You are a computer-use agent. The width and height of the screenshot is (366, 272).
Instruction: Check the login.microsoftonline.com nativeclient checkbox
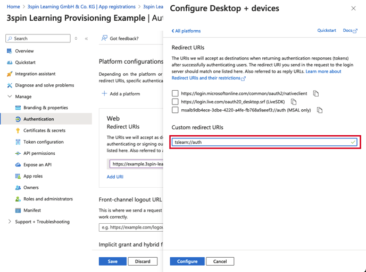pyautogui.click(x=175, y=93)
